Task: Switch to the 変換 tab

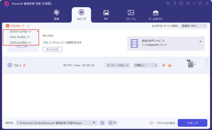Action: (x=57, y=15)
